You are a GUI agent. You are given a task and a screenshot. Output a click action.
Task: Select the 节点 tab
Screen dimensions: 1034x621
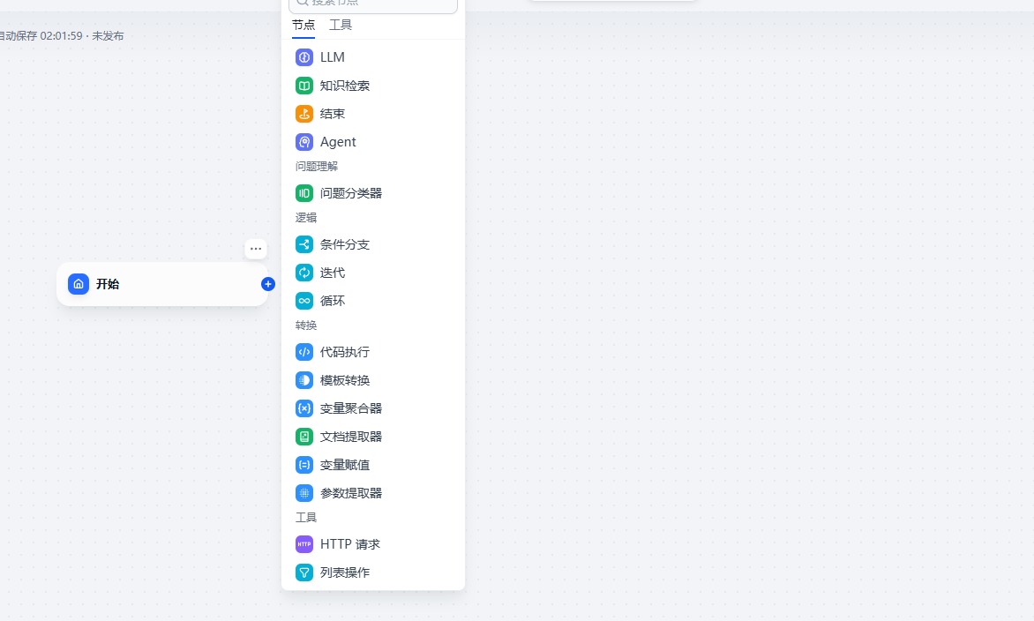tap(303, 25)
